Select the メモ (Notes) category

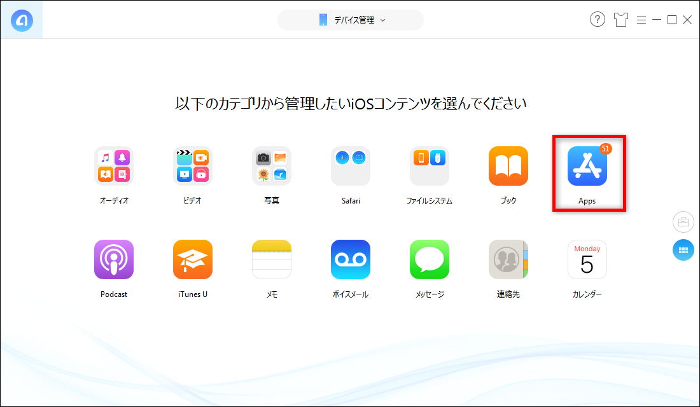tap(272, 259)
